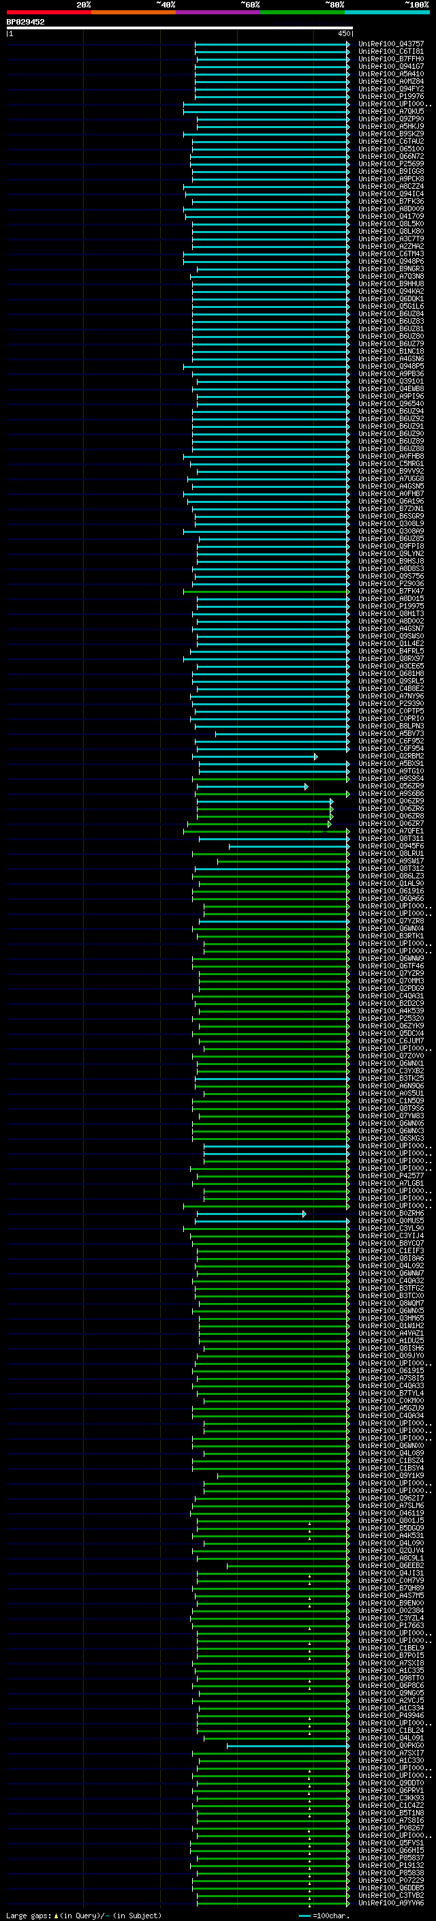Click label UniRef100_Q0PKG0
The image size is (436, 1921).
(x=391, y=1746)
